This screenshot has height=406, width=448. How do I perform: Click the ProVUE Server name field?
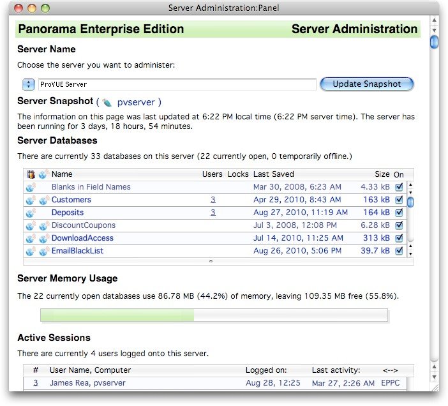point(177,84)
